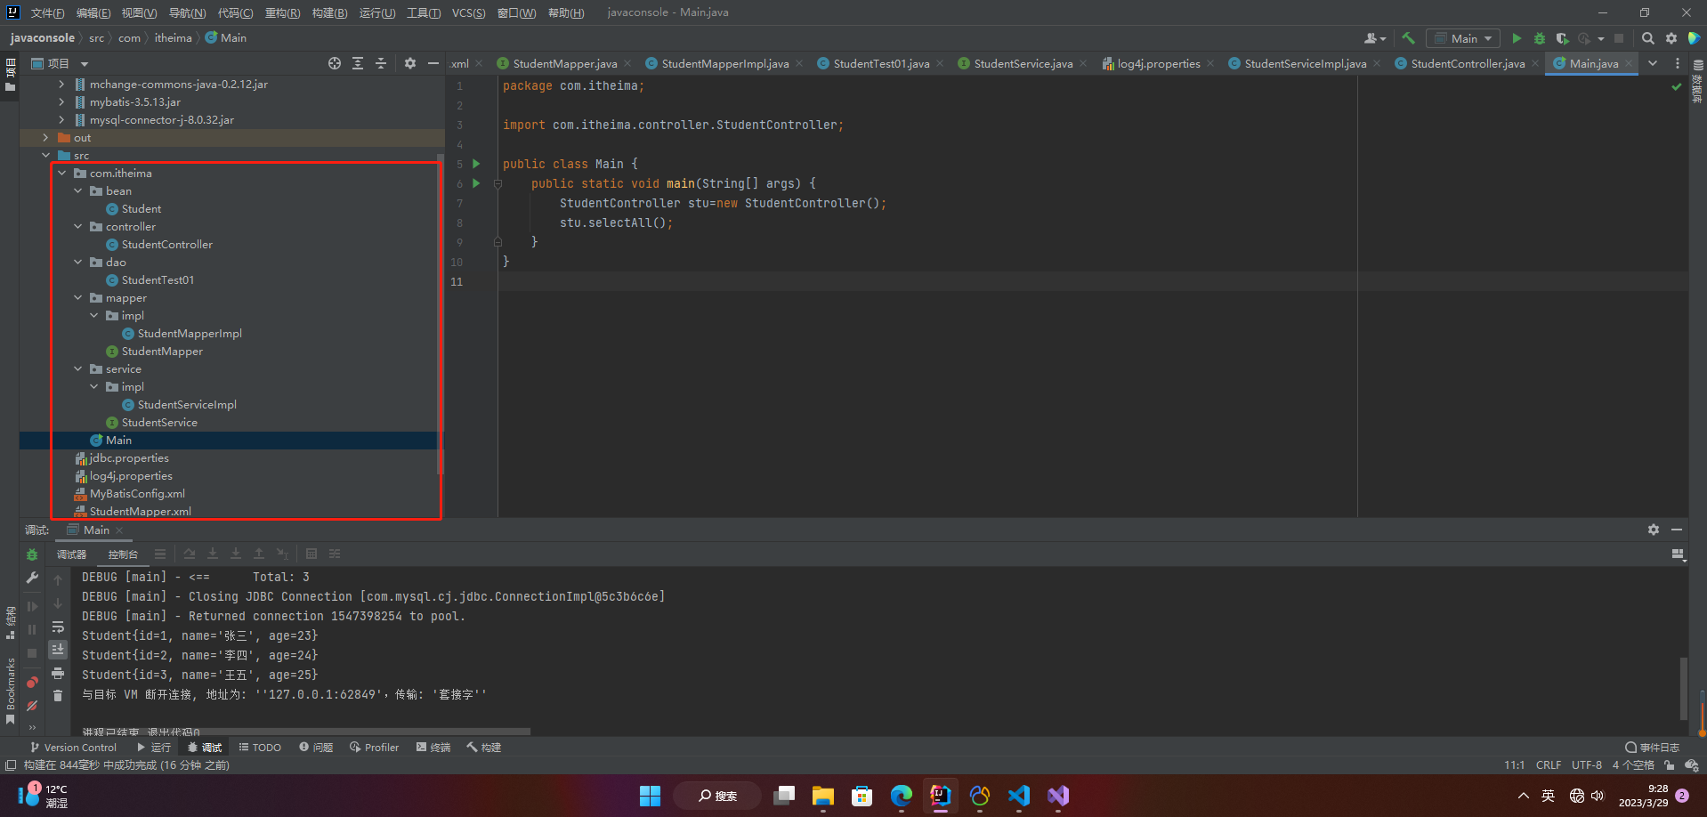This screenshot has height=817, width=1707.
Task: Start debugging with the green bug icon
Action: (x=1540, y=38)
